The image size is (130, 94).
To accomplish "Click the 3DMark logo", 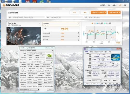I will coord(11,5).
